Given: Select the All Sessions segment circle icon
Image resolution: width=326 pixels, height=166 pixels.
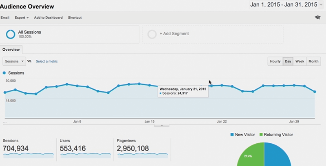Looking at the screenshot, I should pos(11,34).
